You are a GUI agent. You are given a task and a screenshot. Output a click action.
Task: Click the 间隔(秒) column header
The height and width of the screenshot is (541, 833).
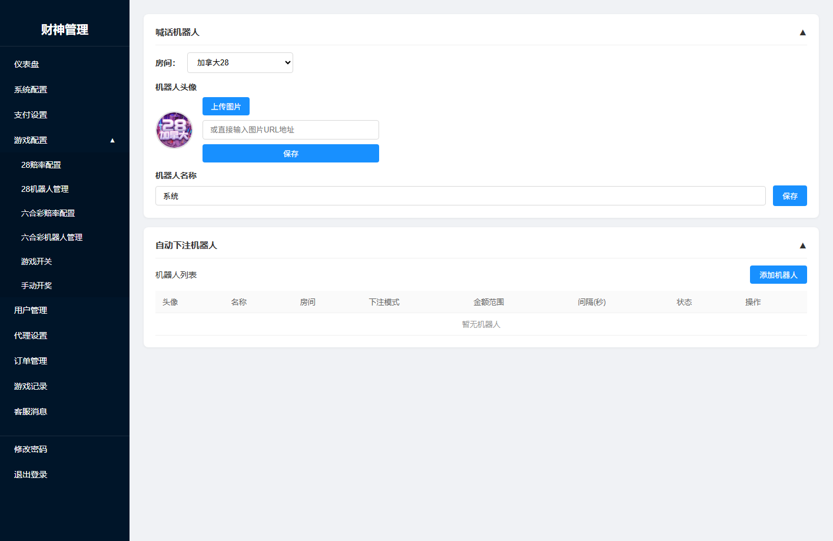click(x=592, y=302)
